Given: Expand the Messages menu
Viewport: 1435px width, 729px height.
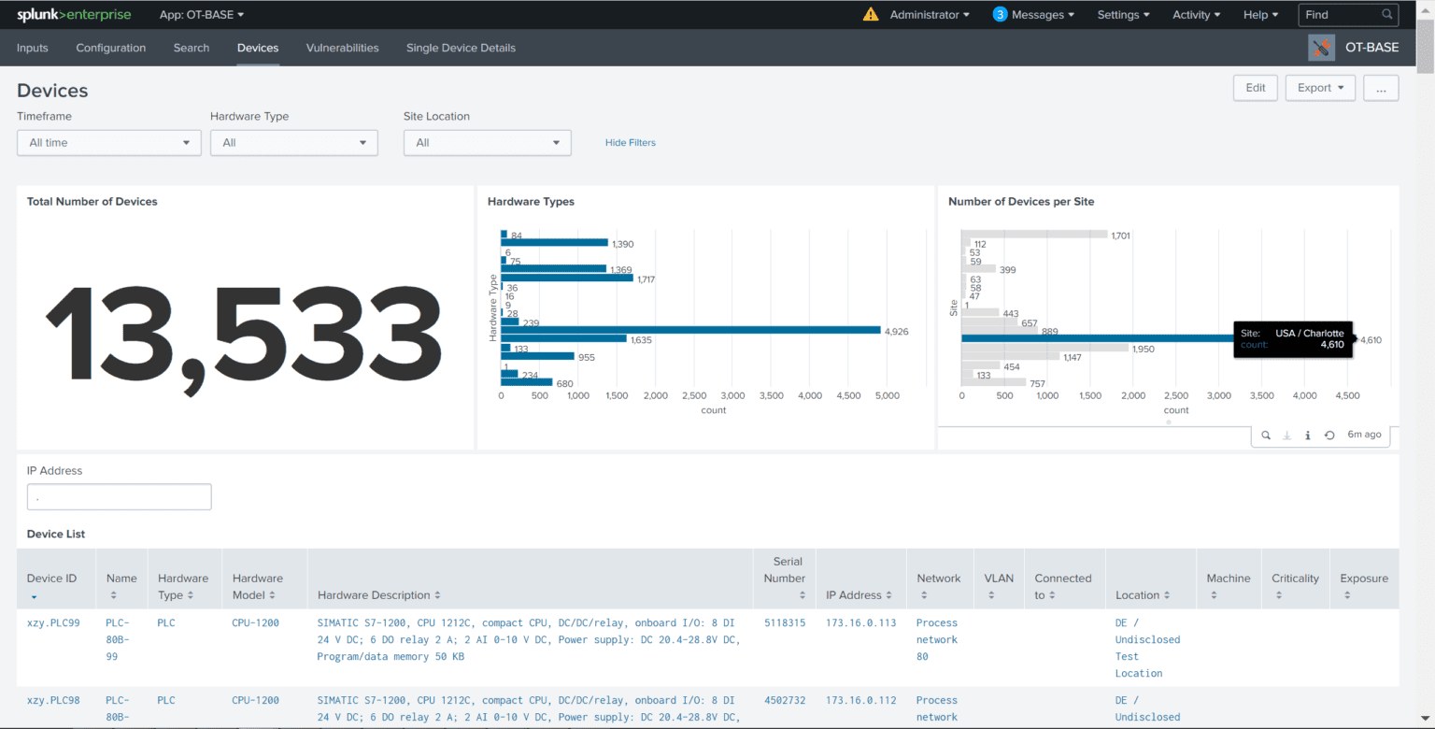Looking at the screenshot, I should click(1044, 15).
